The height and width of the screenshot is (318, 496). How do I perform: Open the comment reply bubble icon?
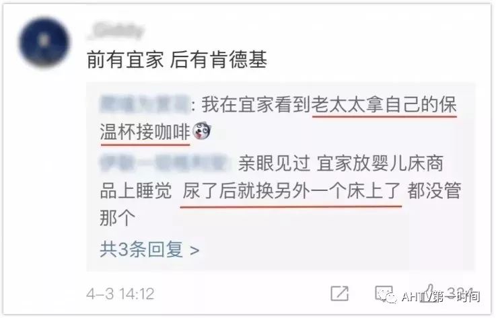pos(384,292)
